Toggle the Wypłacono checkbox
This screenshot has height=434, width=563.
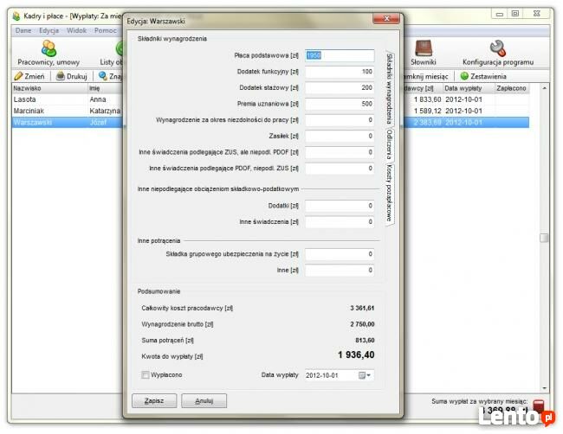(x=146, y=375)
